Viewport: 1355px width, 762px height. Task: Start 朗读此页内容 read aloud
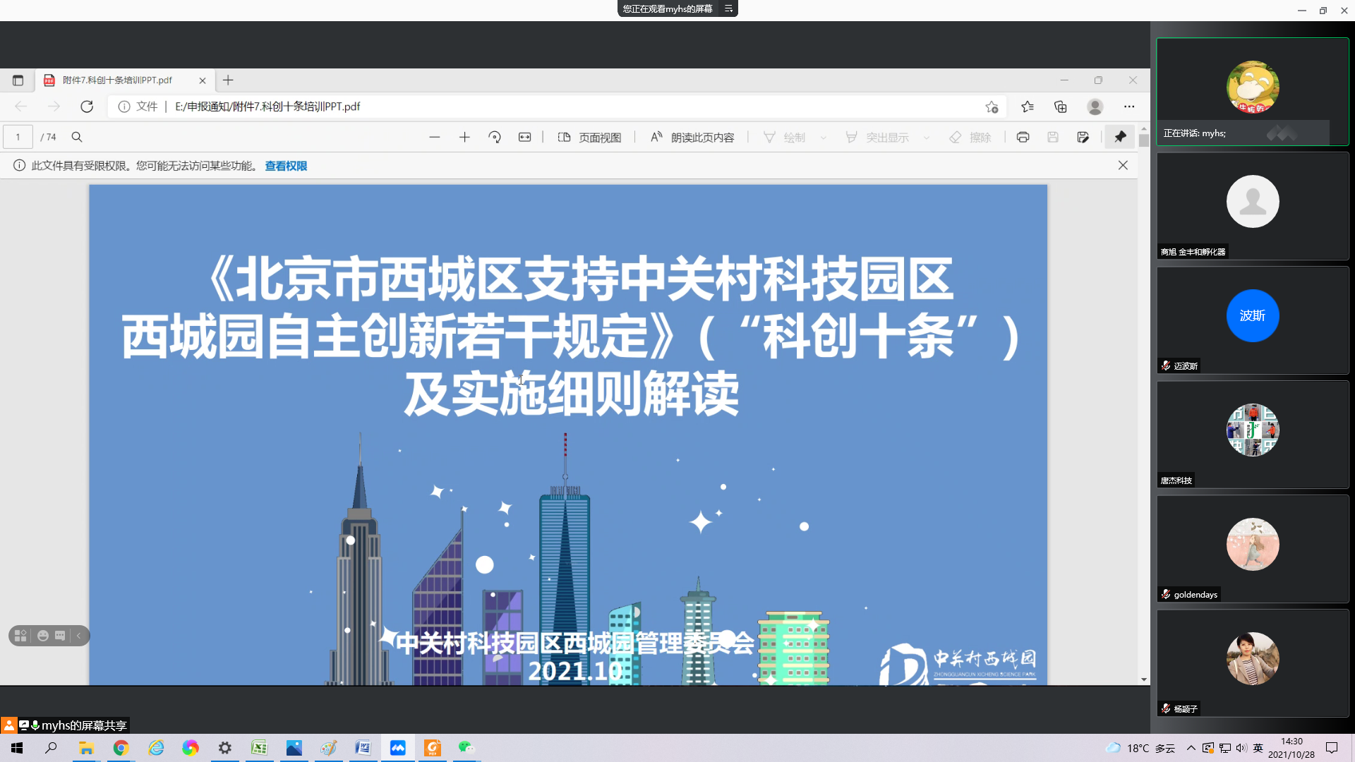coord(692,138)
